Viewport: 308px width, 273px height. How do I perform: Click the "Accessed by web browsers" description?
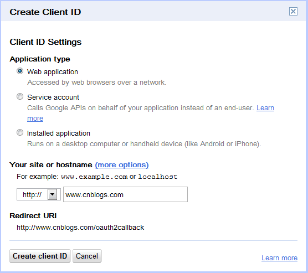(x=97, y=83)
